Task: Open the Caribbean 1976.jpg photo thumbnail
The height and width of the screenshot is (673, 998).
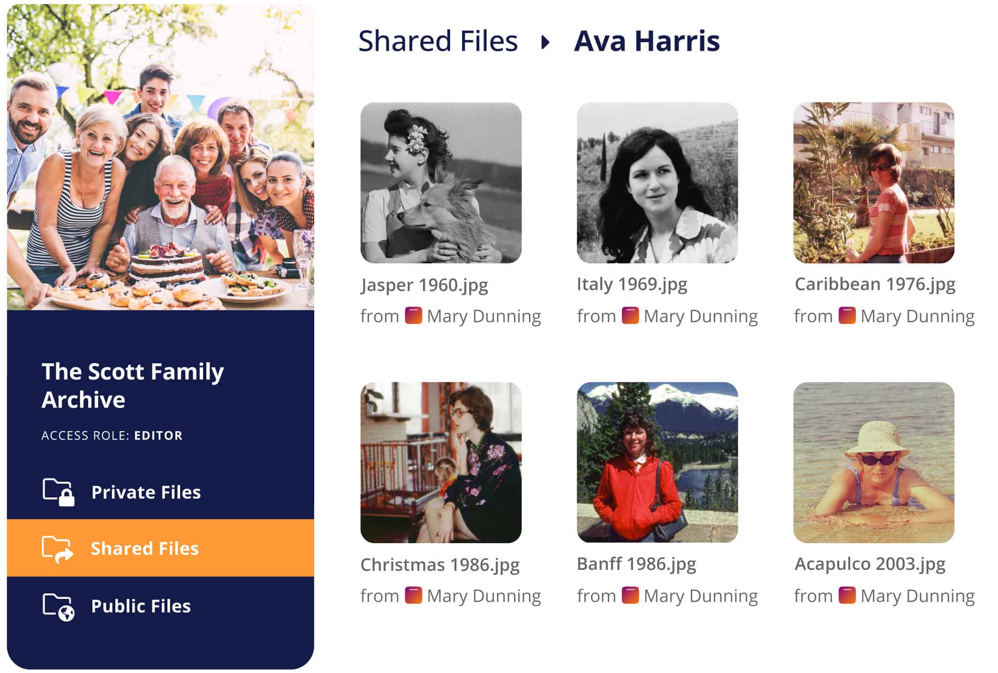Action: [x=873, y=183]
